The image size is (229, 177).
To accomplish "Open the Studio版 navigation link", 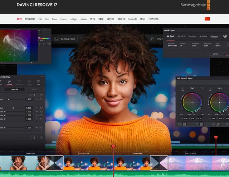I will pos(133,19).
